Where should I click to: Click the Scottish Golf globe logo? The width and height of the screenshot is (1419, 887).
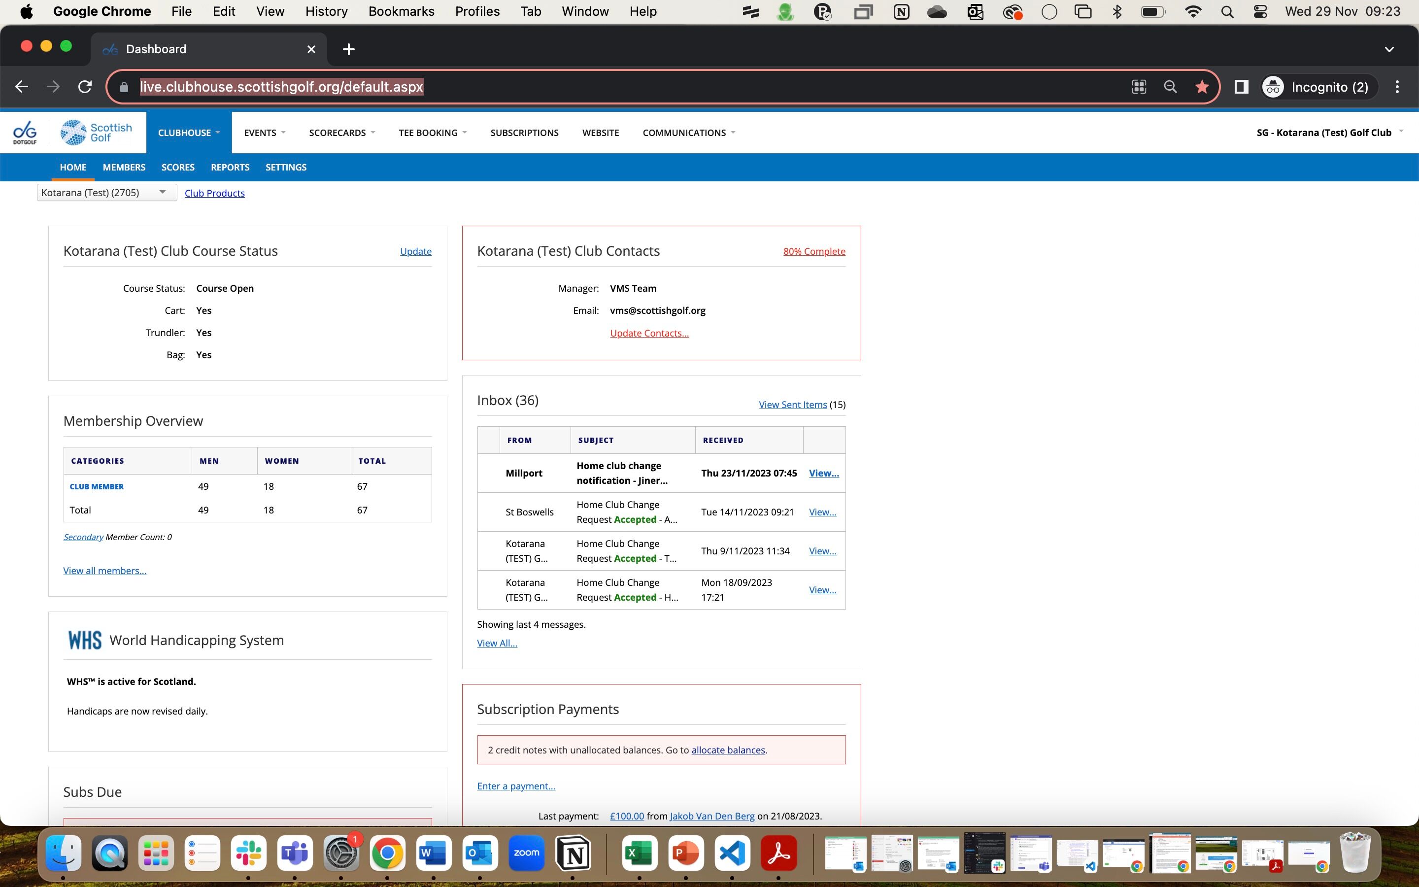tap(73, 132)
